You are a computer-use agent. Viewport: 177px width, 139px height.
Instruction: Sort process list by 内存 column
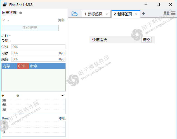[10, 66]
